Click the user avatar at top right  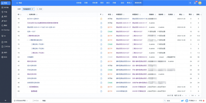click(200, 3)
